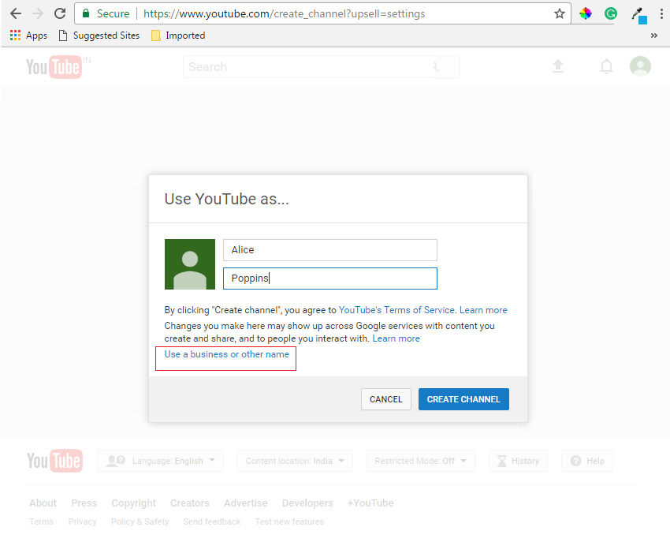Click the upload video arrow icon
This screenshot has height=557, width=670.
coord(558,66)
